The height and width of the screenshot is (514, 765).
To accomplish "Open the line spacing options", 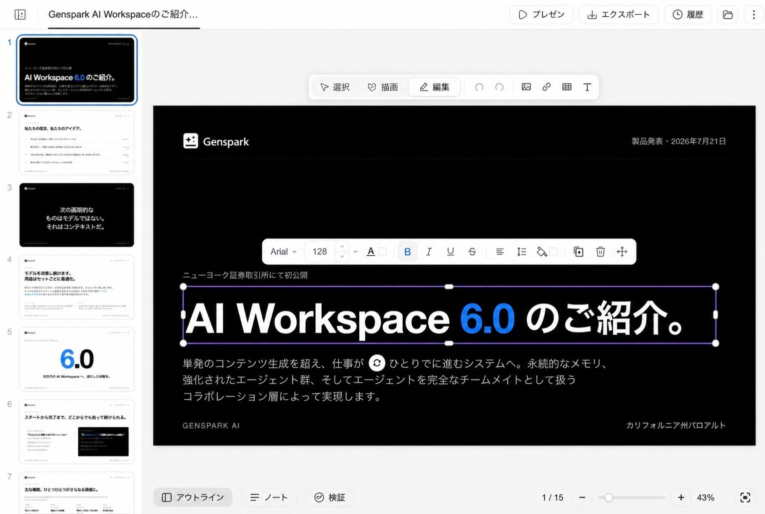I will tap(521, 251).
